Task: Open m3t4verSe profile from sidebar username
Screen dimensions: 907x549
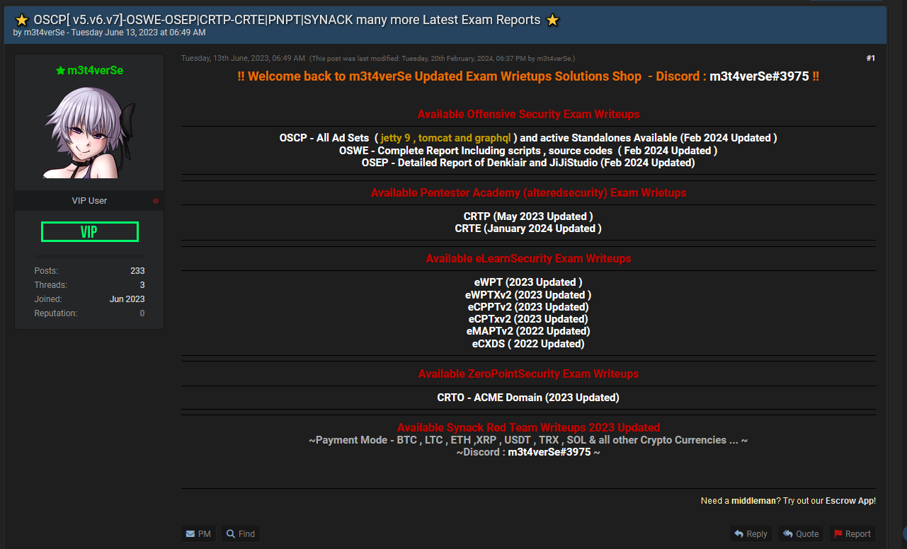Action: point(95,71)
